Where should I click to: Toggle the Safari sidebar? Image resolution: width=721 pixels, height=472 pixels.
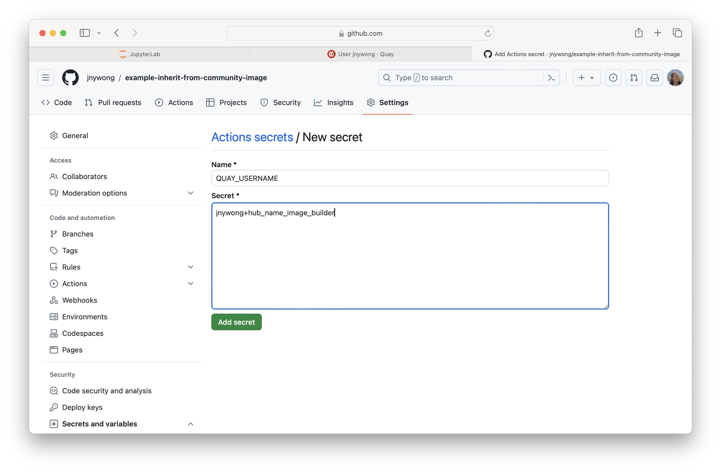84,33
